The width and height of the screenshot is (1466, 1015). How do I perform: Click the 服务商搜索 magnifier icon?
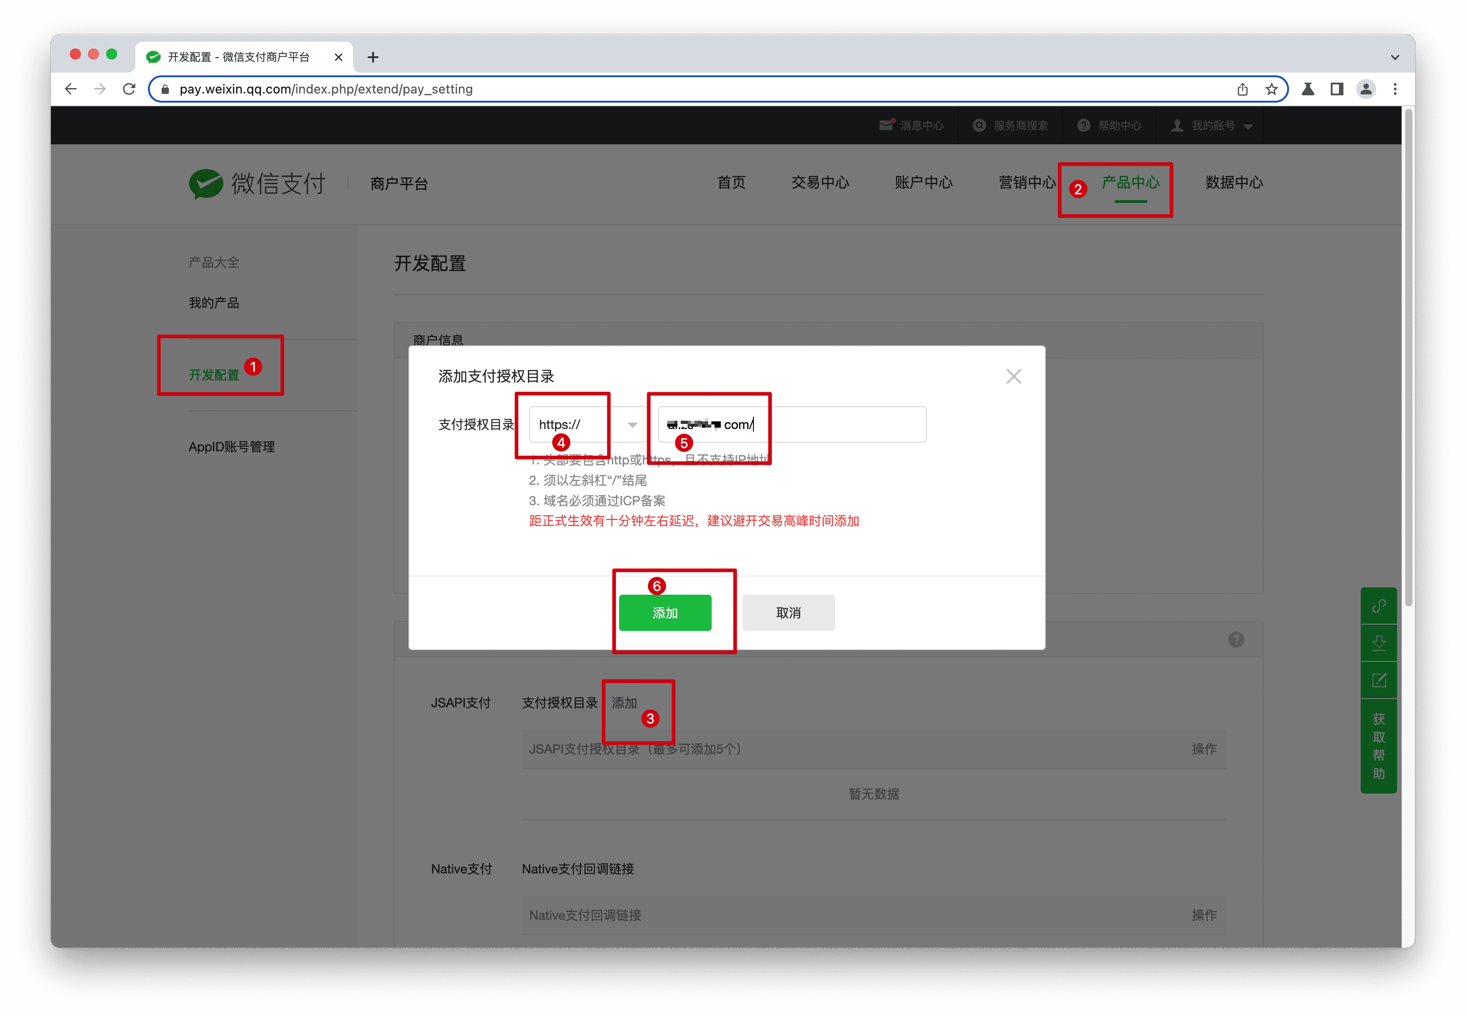pyautogui.click(x=979, y=125)
